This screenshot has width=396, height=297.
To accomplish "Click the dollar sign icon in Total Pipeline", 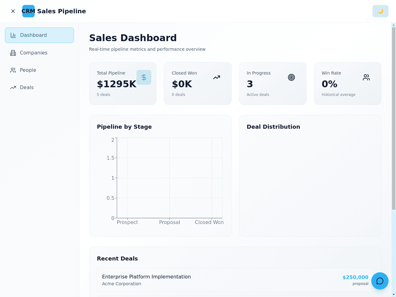I will [144, 77].
